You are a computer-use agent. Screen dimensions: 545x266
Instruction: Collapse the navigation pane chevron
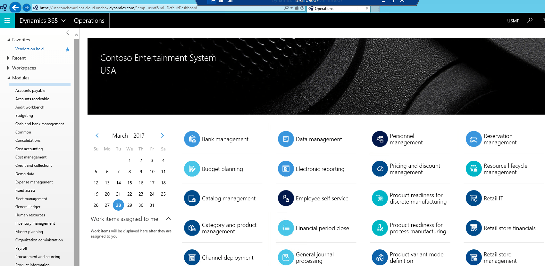(x=68, y=33)
